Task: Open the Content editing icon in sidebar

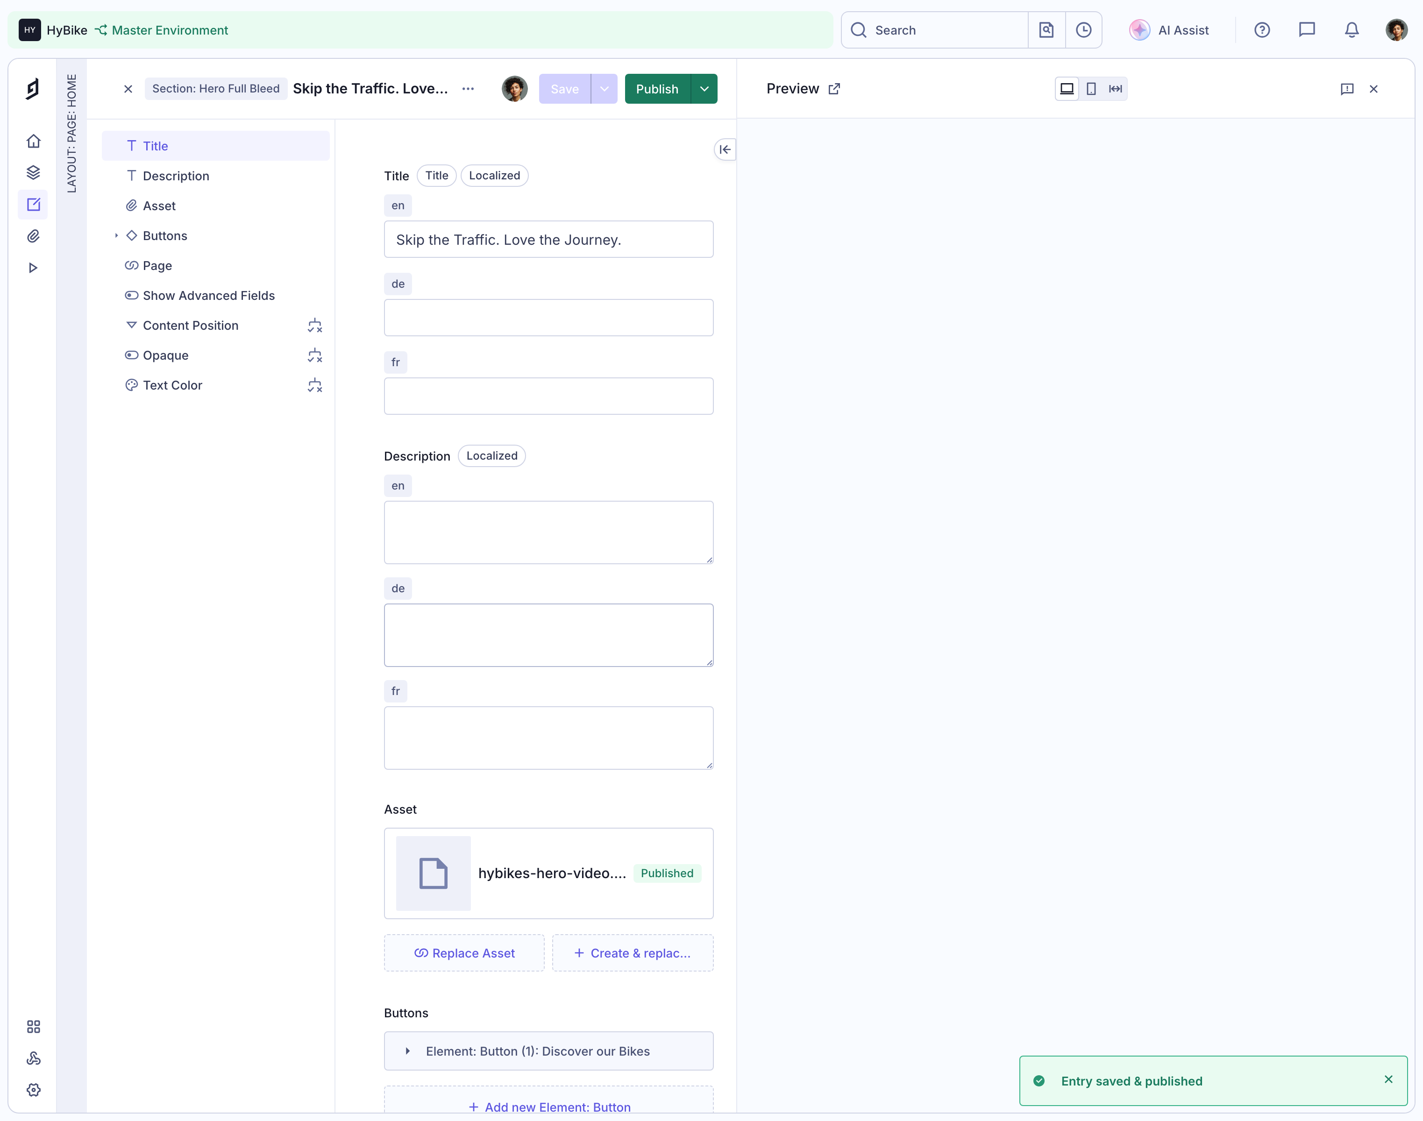Action: [34, 204]
